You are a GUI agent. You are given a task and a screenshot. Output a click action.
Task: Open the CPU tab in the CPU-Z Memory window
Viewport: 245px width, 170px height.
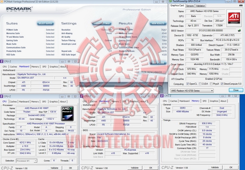[x=165, y=101]
